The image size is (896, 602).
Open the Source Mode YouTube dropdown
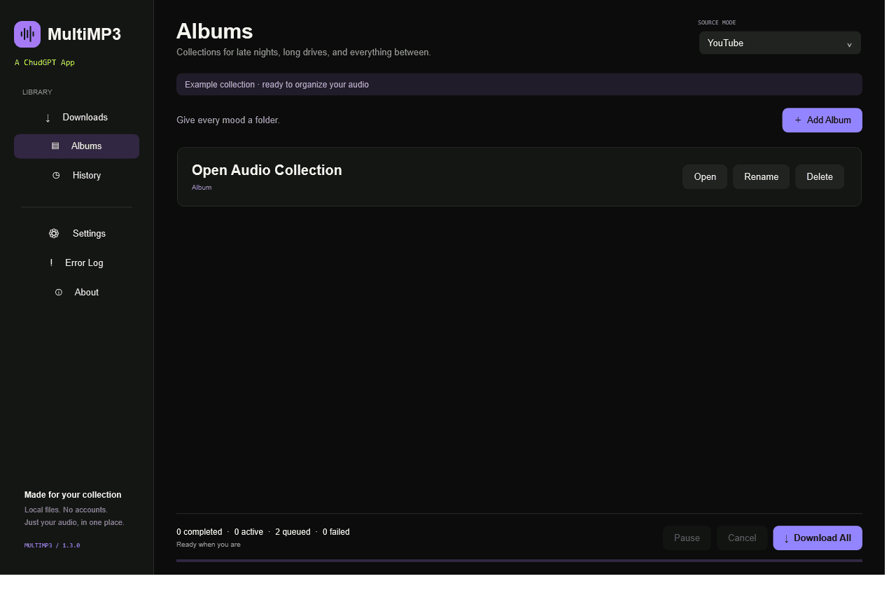(780, 43)
